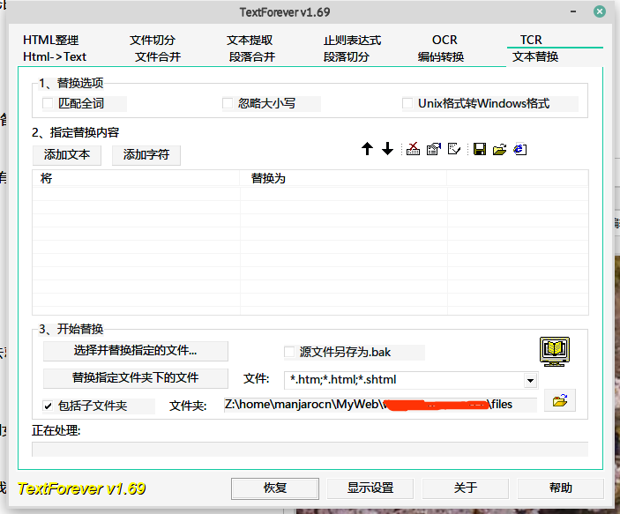
Task: Check Unix格式转Windows格式 option
Action: [x=407, y=103]
